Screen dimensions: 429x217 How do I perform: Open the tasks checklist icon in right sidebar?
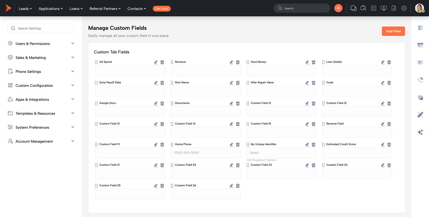click(420, 27)
